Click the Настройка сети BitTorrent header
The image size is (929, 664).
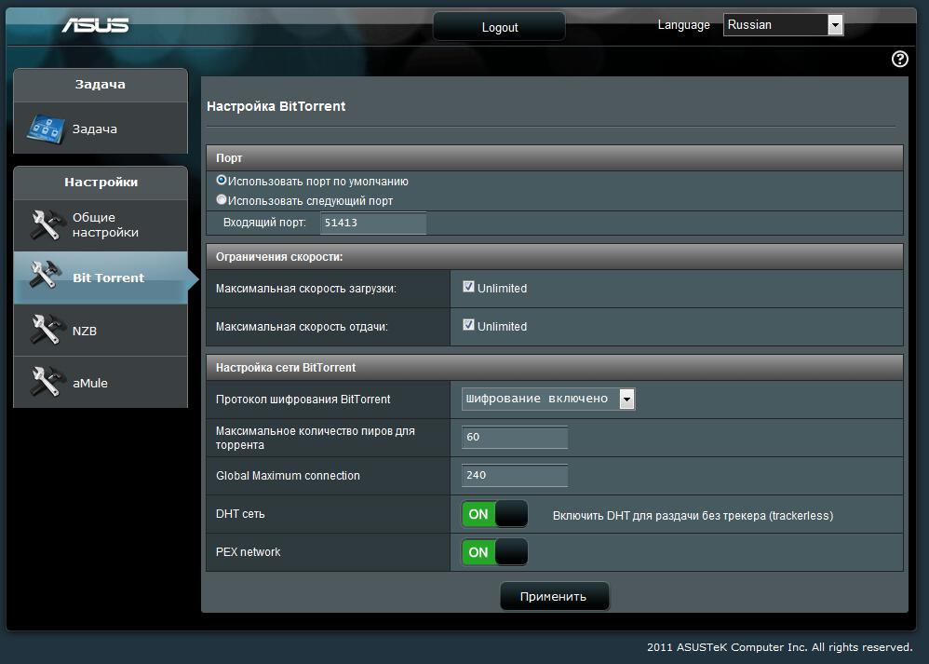coord(555,368)
